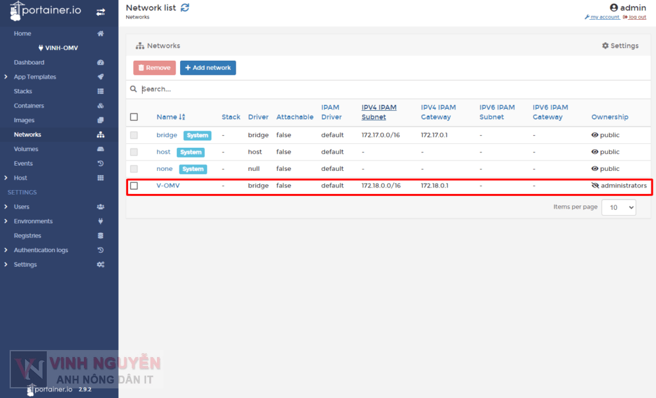Open the items per page dropdown
656x398 pixels.
coord(618,207)
